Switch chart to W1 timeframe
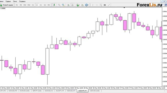 click(45, 5)
